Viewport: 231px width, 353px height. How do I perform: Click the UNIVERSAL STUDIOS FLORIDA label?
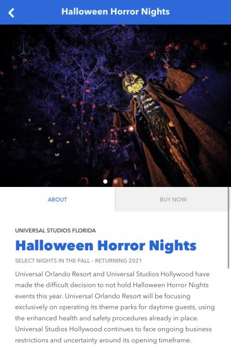55,230
